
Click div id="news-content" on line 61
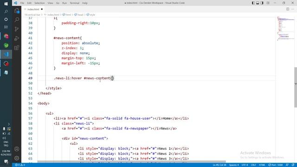point(85,138)
